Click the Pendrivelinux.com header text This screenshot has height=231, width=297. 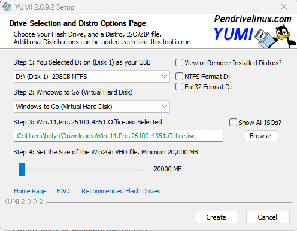click(253, 19)
